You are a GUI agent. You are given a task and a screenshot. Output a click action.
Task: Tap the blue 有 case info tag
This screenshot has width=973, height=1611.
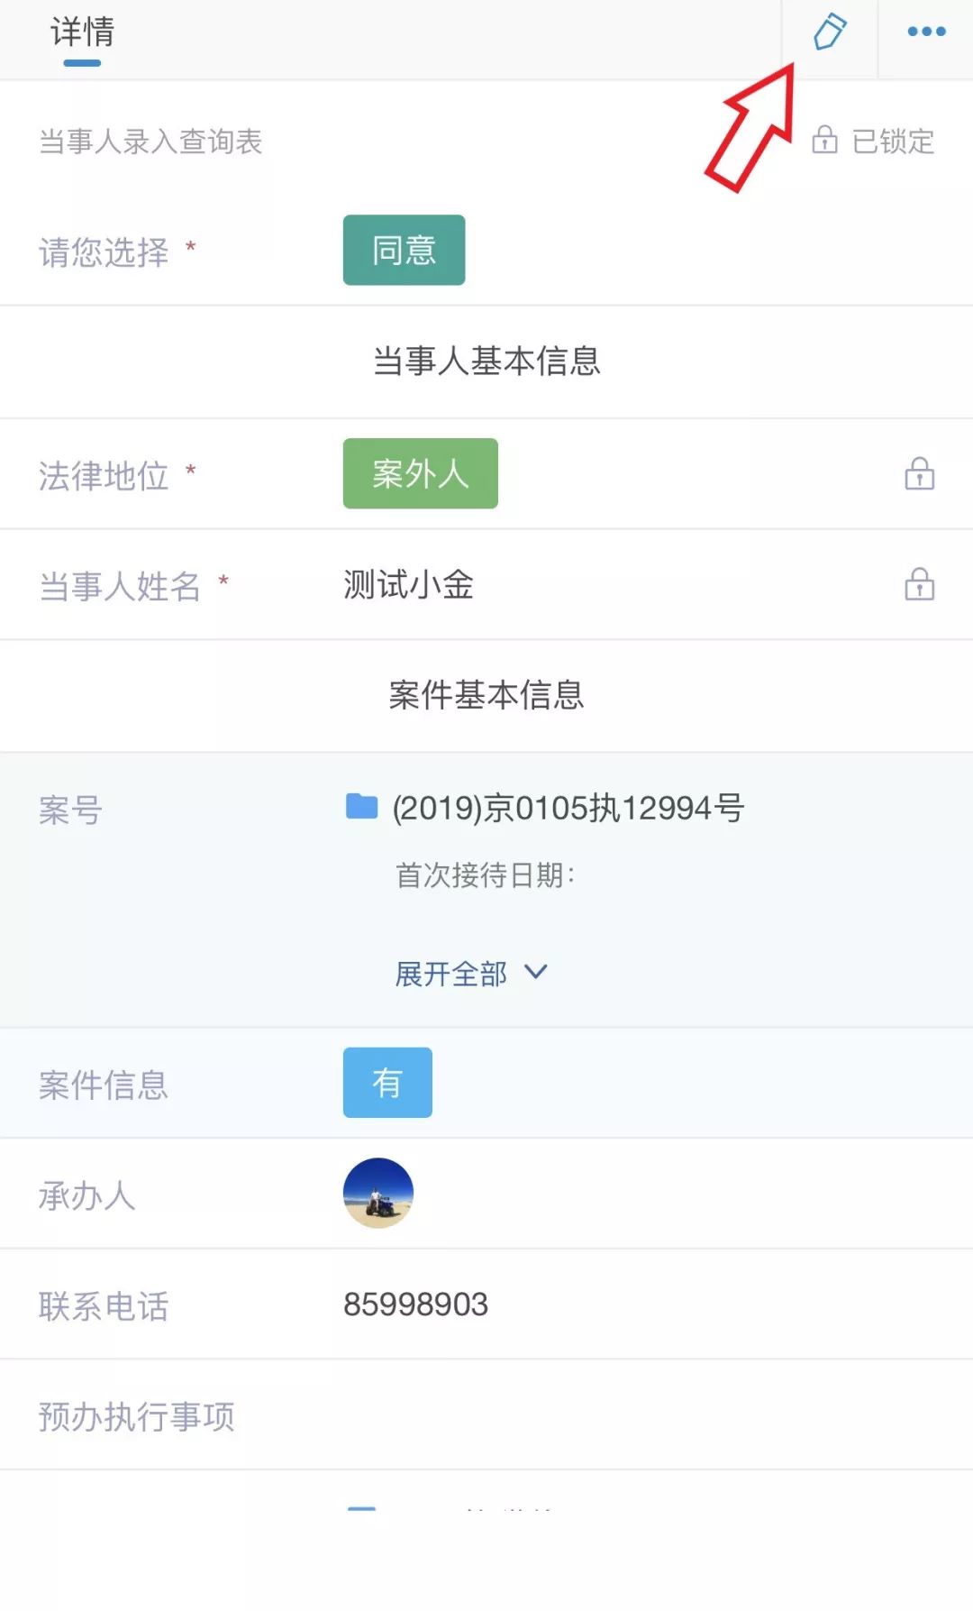pos(387,1083)
